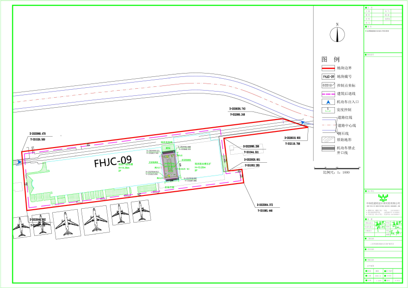
Task: Click the grey building footprint in plot center
Action: [x=170, y=167]
